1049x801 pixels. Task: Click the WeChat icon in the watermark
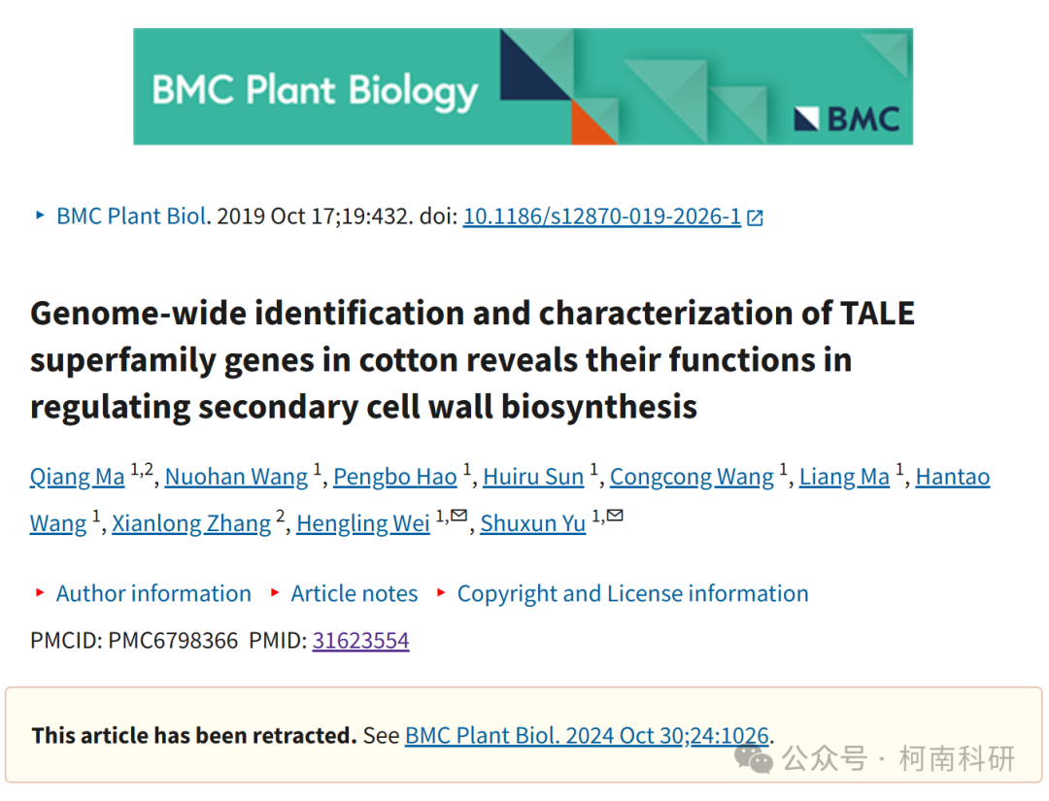(x=754, y=759)
